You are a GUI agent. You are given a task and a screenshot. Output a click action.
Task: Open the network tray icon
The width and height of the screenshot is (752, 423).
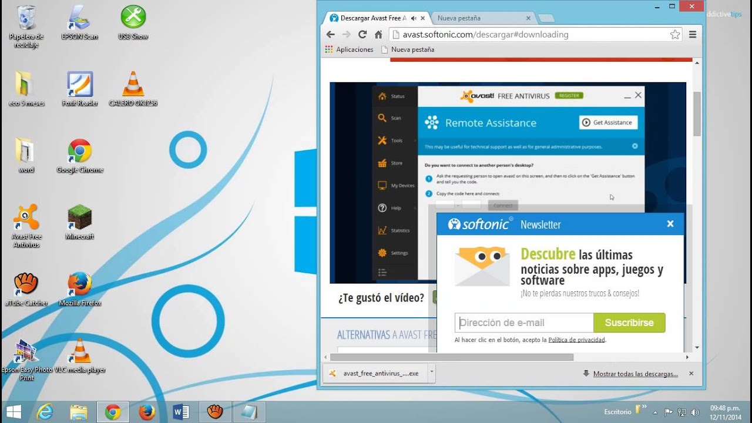(682, 412)
